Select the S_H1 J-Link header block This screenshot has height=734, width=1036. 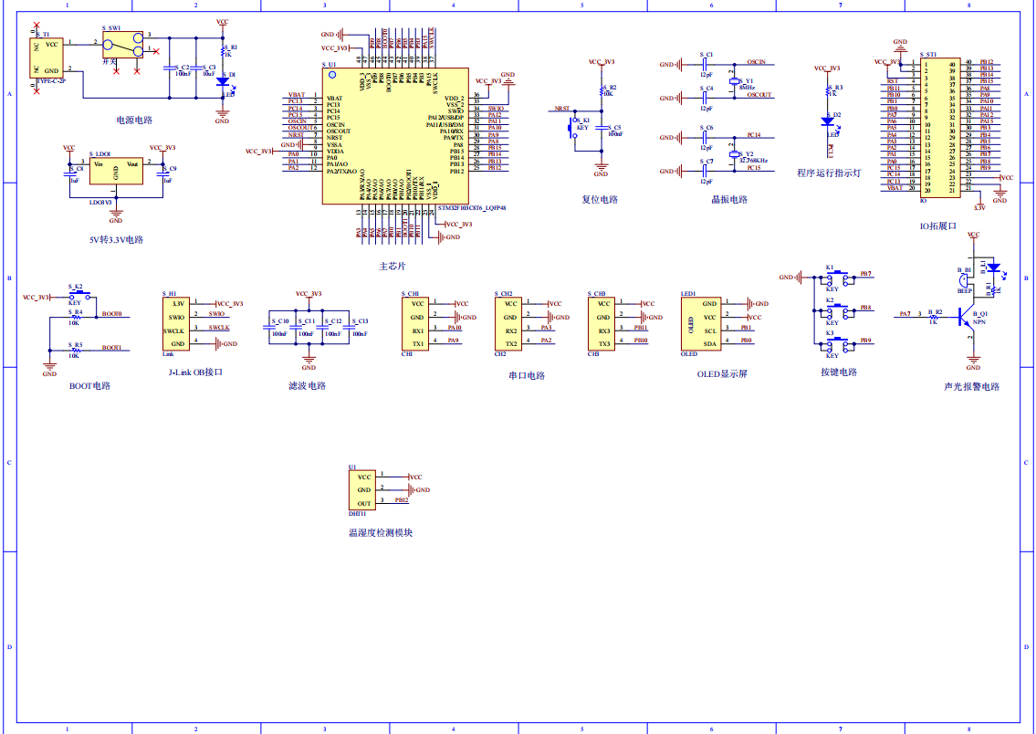(x=176, y=324)
